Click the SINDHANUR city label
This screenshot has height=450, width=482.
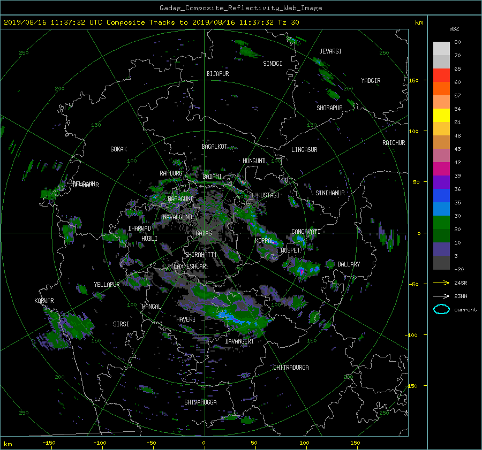point(330,193)
